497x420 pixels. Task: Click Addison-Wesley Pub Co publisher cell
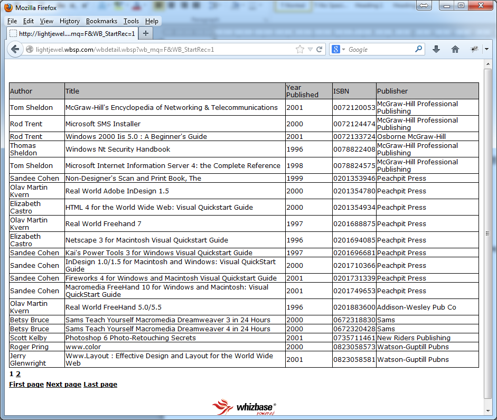pyautogui.click(x=427, y=307)
